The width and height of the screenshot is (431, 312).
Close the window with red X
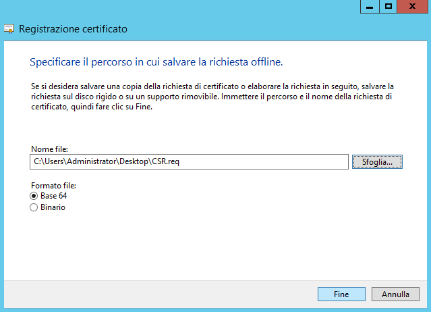point(413,6)
